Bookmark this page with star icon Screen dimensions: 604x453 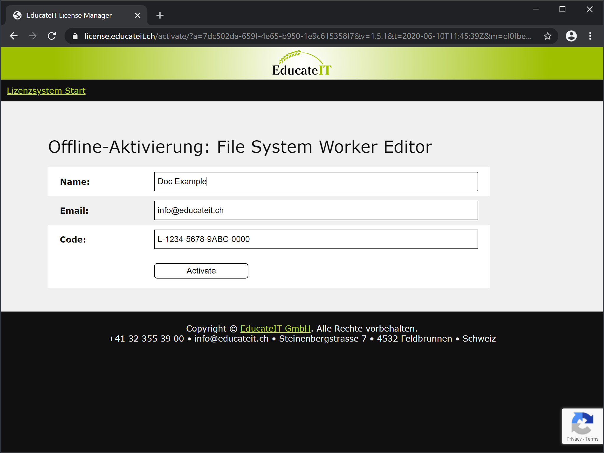547,36
